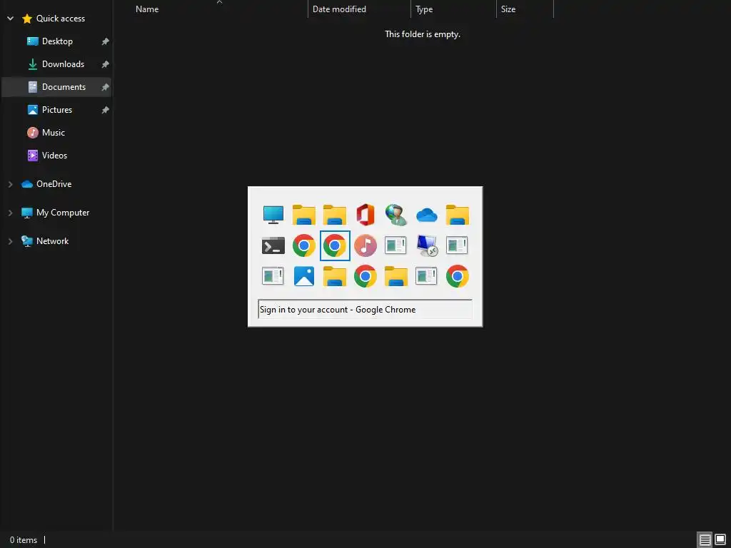Image resolution: width=731 pixels, height=548 pixels.
Task: Expand the Network tree node
Action: [x=10, y=241]
